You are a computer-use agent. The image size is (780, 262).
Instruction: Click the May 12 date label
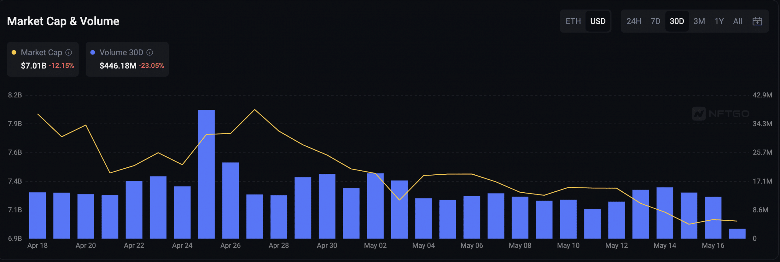click(x=616, y=245)
